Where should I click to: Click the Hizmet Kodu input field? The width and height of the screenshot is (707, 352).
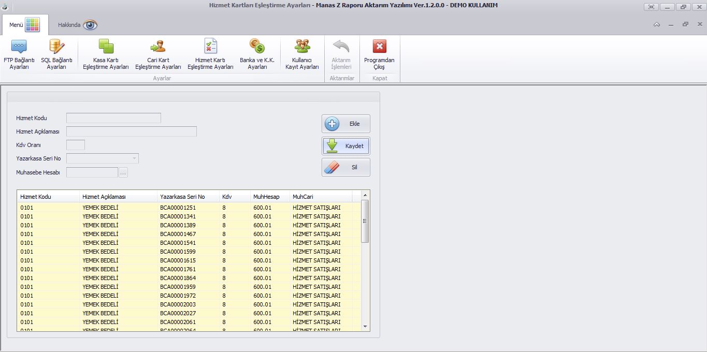click(113, 118)
